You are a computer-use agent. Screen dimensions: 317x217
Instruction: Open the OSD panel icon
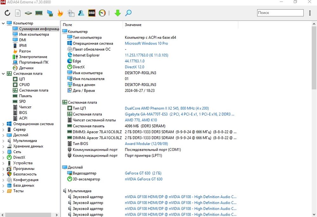pyautogui.click(x=92, y=13)
